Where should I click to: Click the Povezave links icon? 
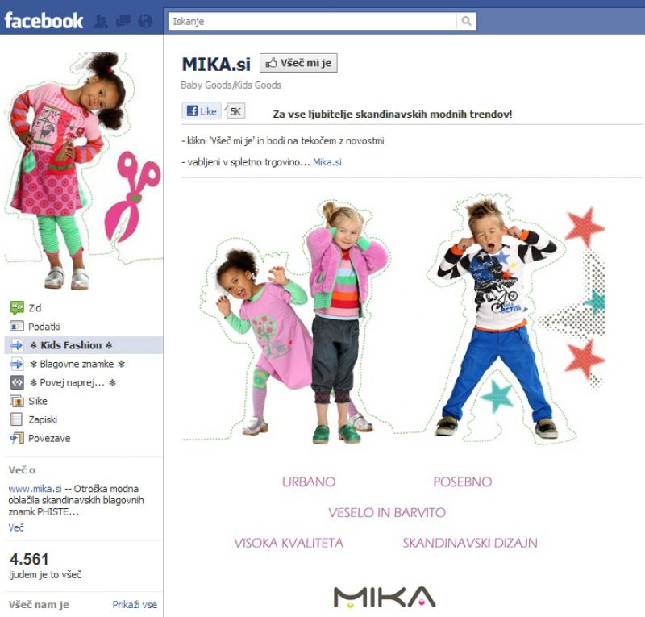(17, 439)
